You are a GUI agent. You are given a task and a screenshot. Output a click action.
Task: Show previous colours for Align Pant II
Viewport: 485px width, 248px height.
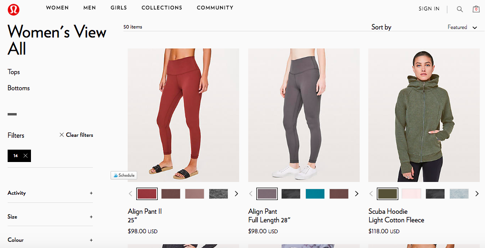[131, 194]
